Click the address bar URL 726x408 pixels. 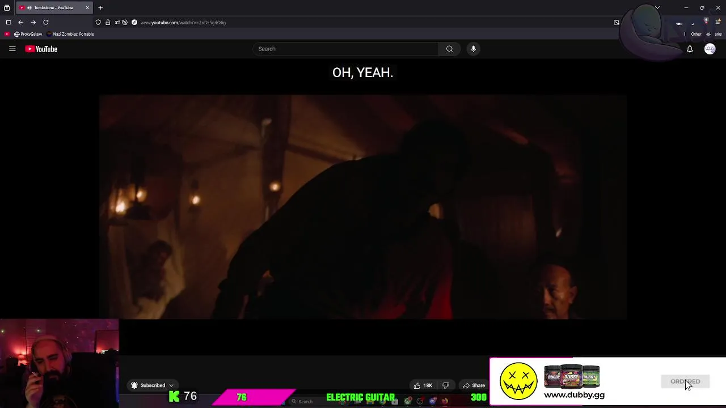[183, 23]
